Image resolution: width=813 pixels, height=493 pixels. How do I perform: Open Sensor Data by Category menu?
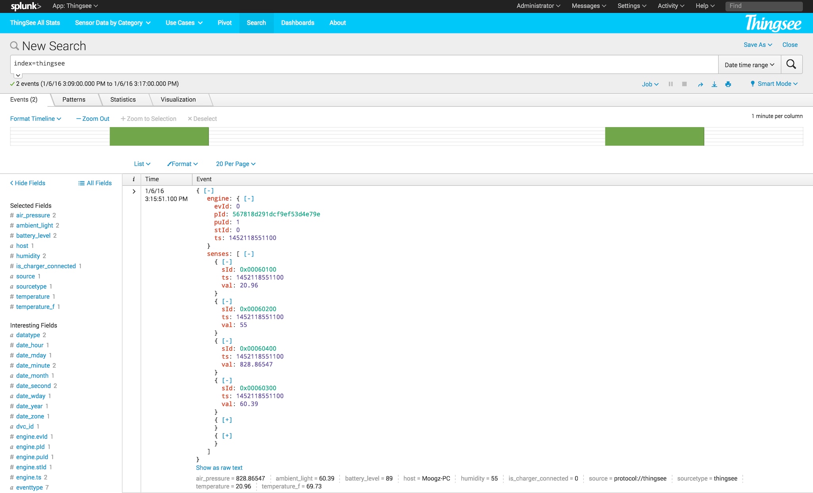[113, 23]
